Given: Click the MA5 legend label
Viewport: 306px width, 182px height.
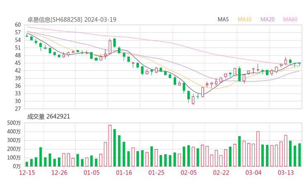Looking at the screenshot, I should point(223,19).
